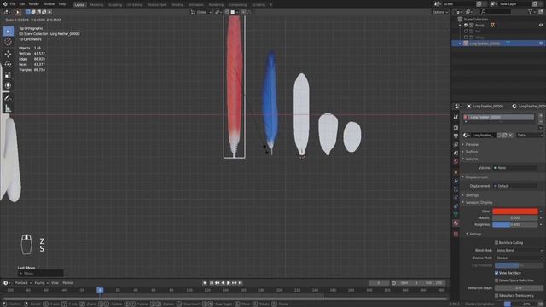Image resolution: width=546 pixels, height=307 pixels.
Task: Select the Scale tool
Action: (x=8, y=75)
